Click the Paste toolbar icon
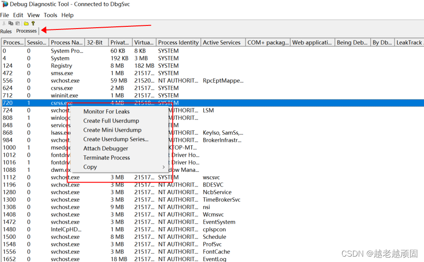 pos(17,23)
